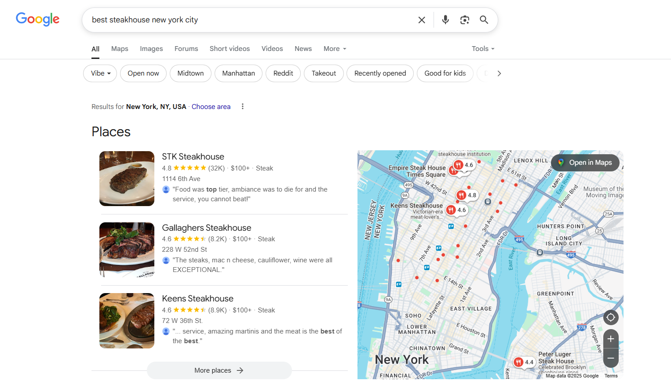
Task: Start voice search with the microphone
Action: tap(445, 20)
